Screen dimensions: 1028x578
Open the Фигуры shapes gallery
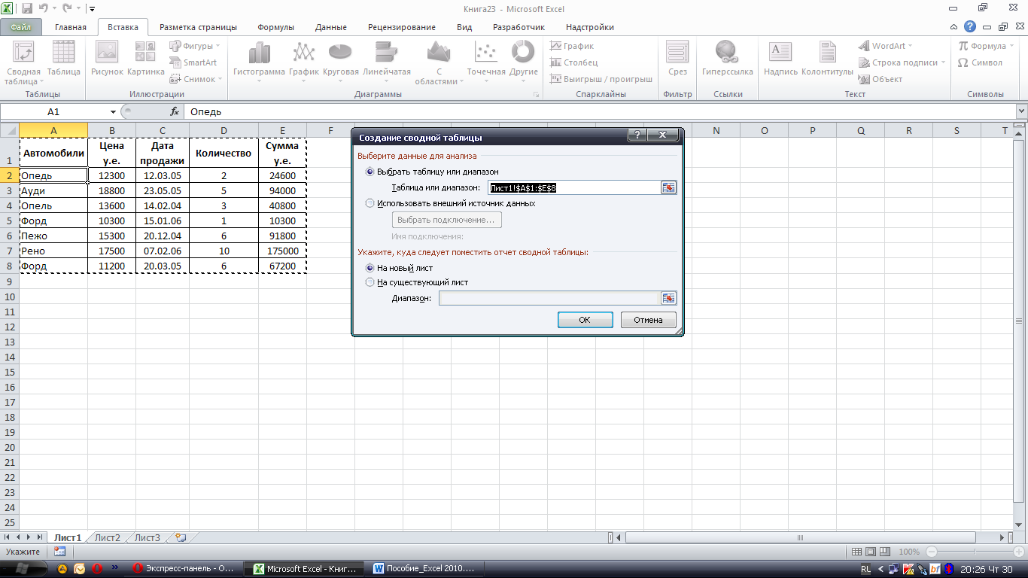194,46
